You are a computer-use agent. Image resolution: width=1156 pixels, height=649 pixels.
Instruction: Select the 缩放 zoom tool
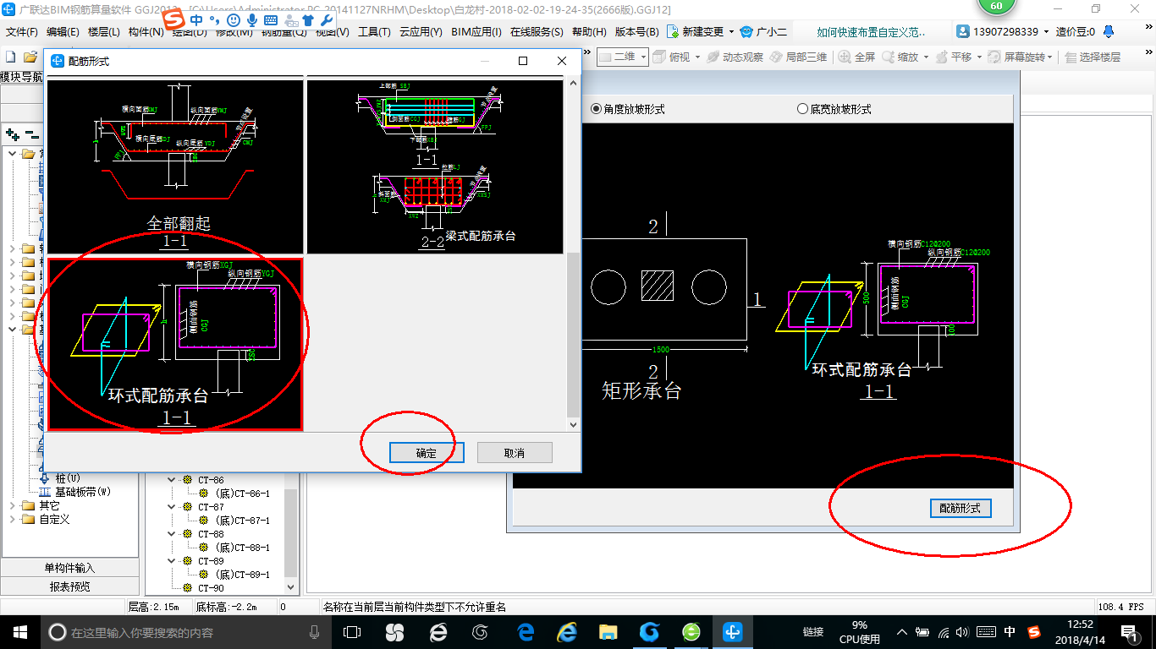pyautogui.click(x=900, y=57)
